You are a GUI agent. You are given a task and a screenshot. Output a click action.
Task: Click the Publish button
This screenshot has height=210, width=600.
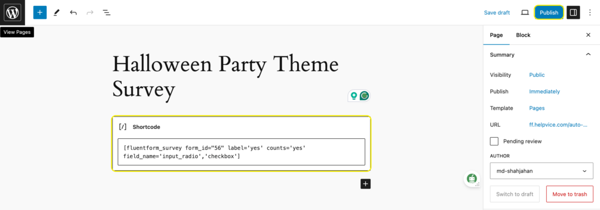click(548, 13)
